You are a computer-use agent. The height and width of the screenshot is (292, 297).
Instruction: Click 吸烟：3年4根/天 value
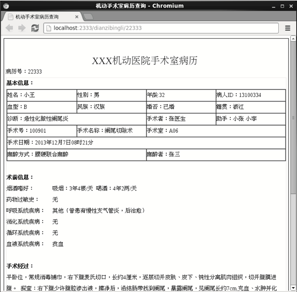click(x=73, y=188)
